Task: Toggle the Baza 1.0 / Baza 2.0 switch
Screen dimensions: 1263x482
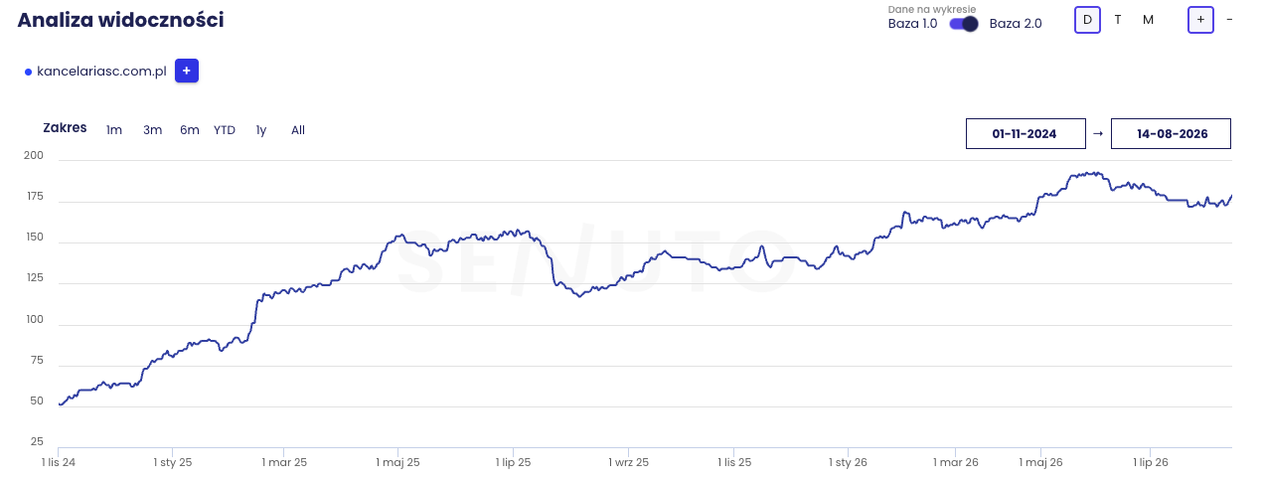Action: point(963,24)
